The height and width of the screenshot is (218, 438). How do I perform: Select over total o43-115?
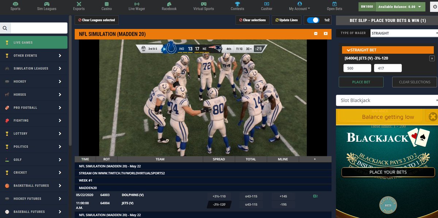(251, 196)
